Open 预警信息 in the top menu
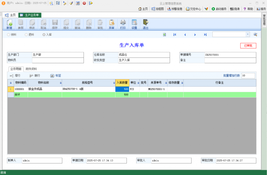This screenshot has width=267, height=175. point(175,9)
